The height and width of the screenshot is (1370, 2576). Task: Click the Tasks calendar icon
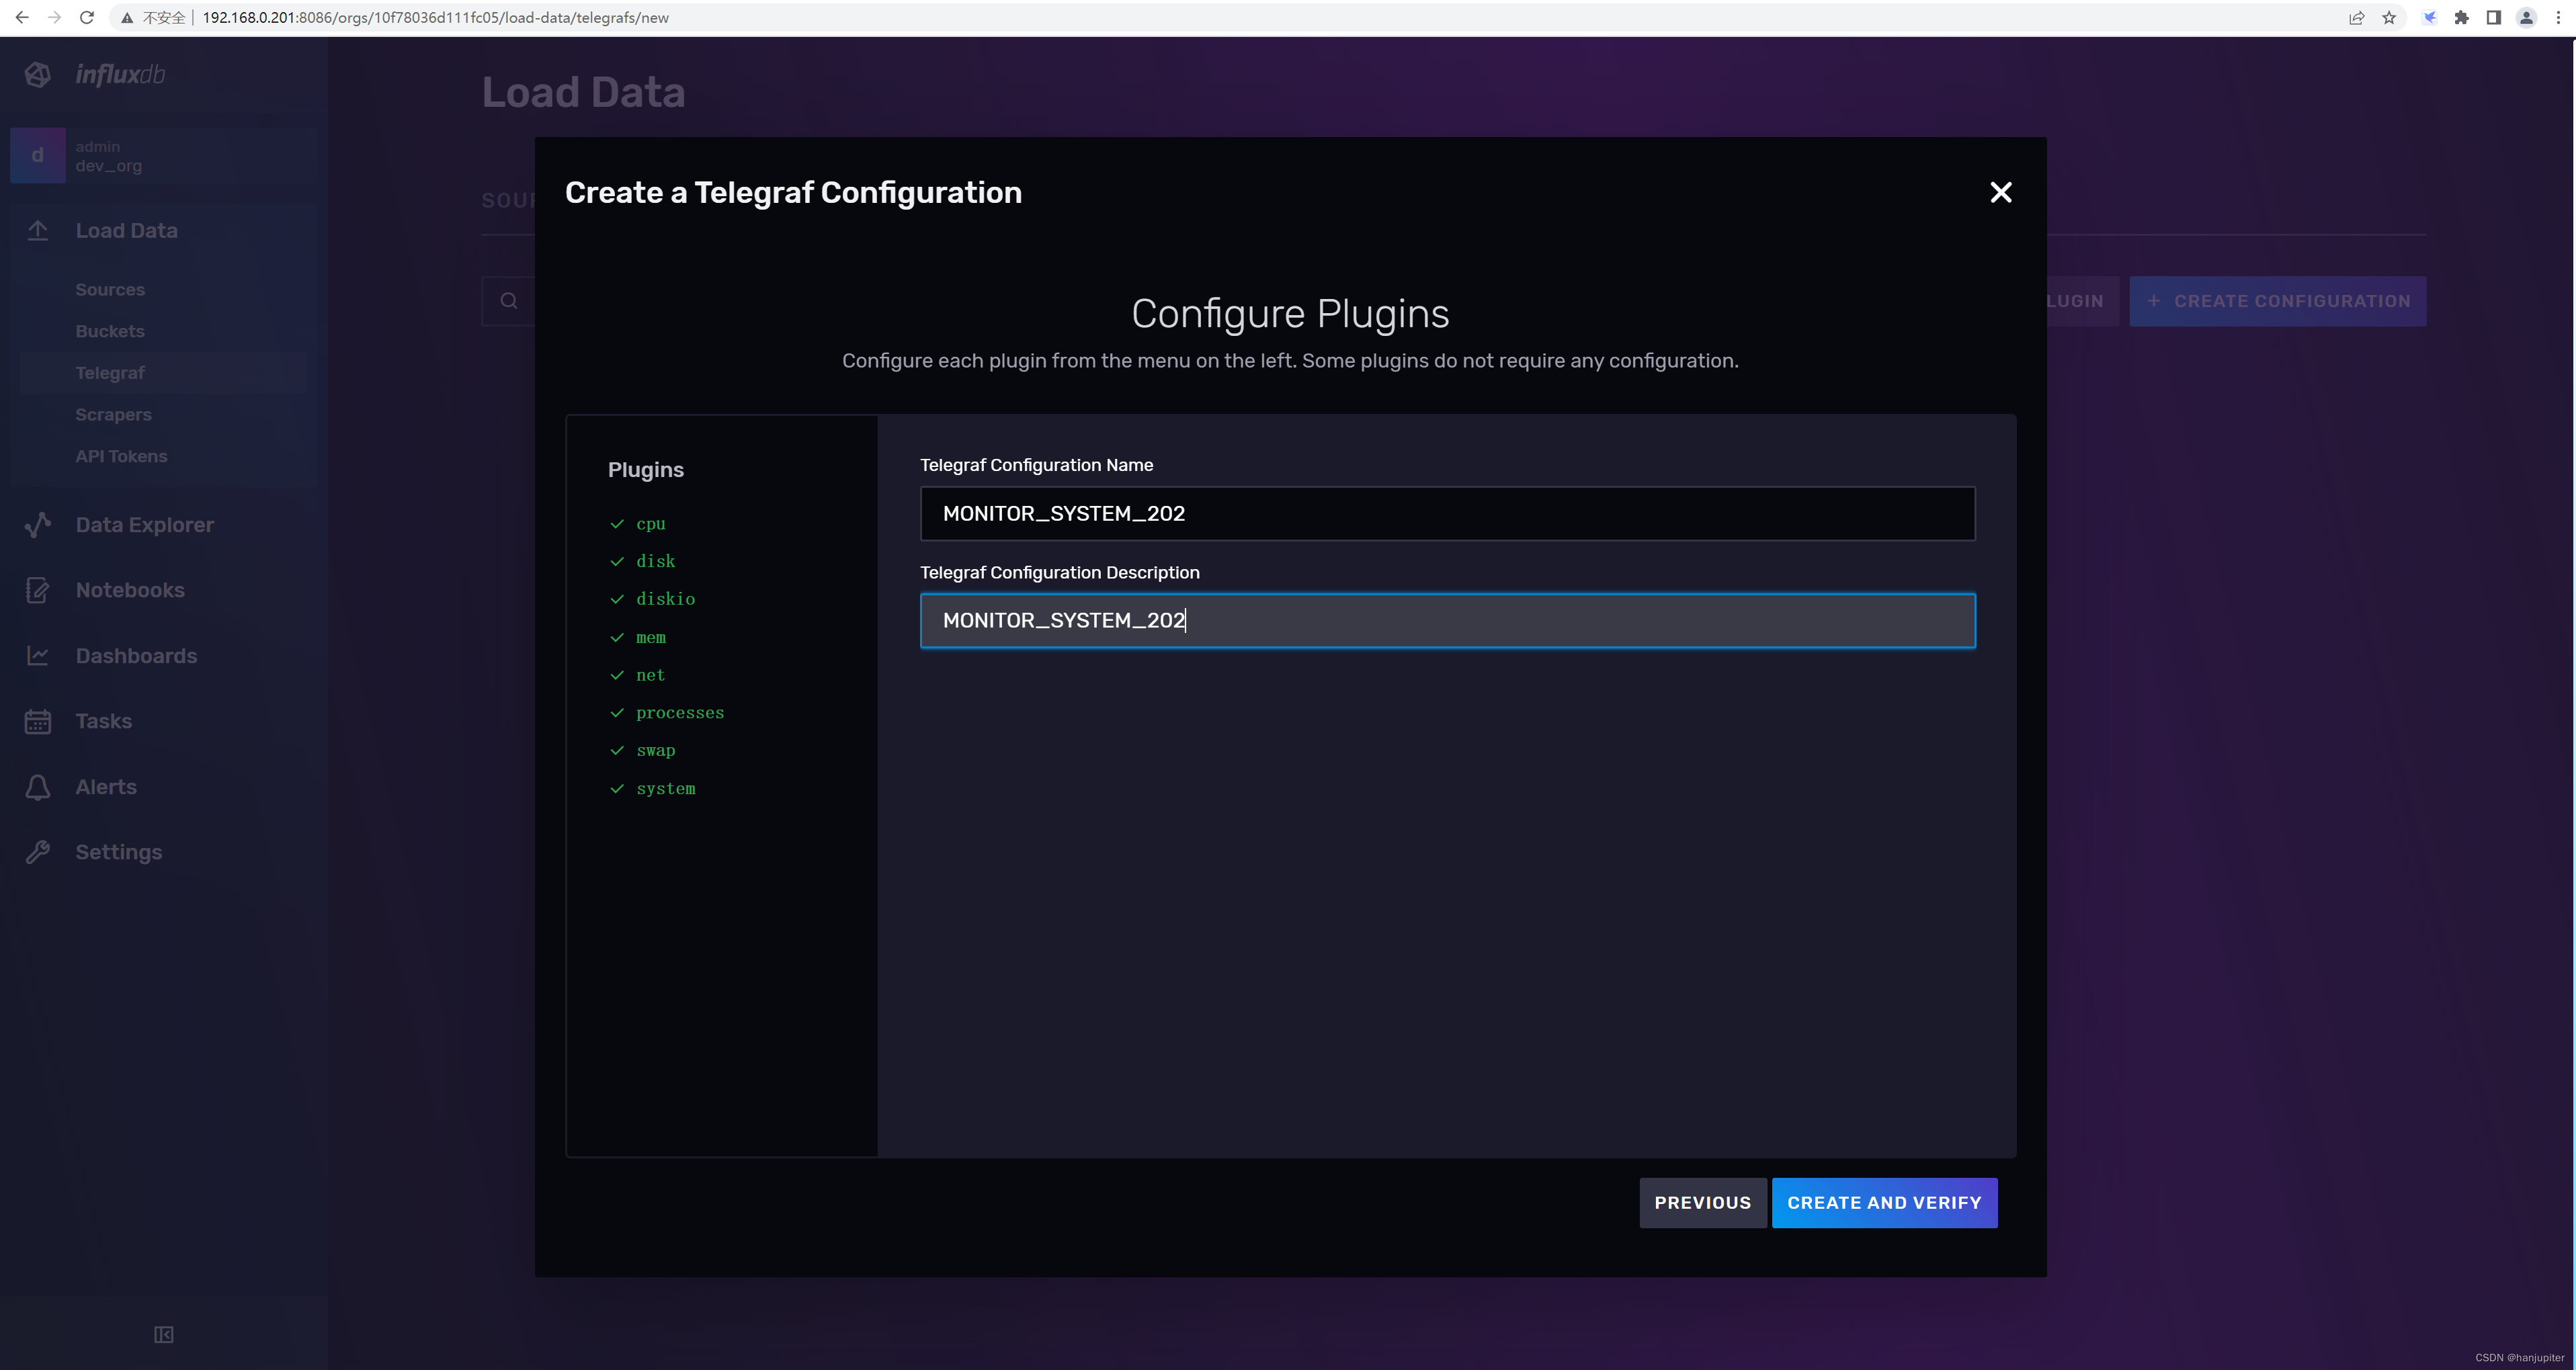(38, 721)
